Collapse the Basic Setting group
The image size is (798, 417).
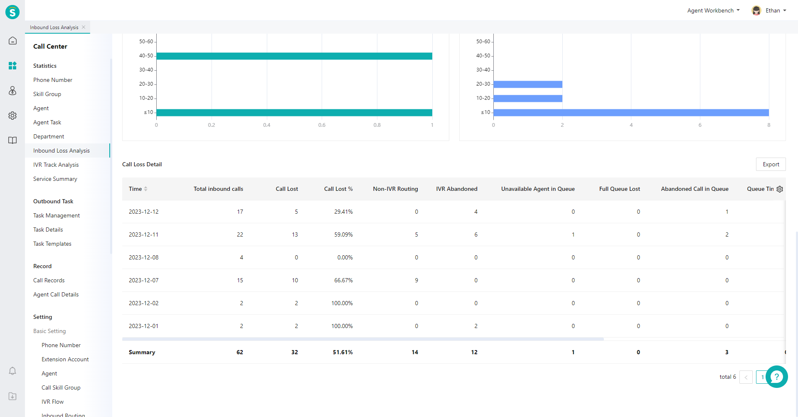tap(49, 331)
